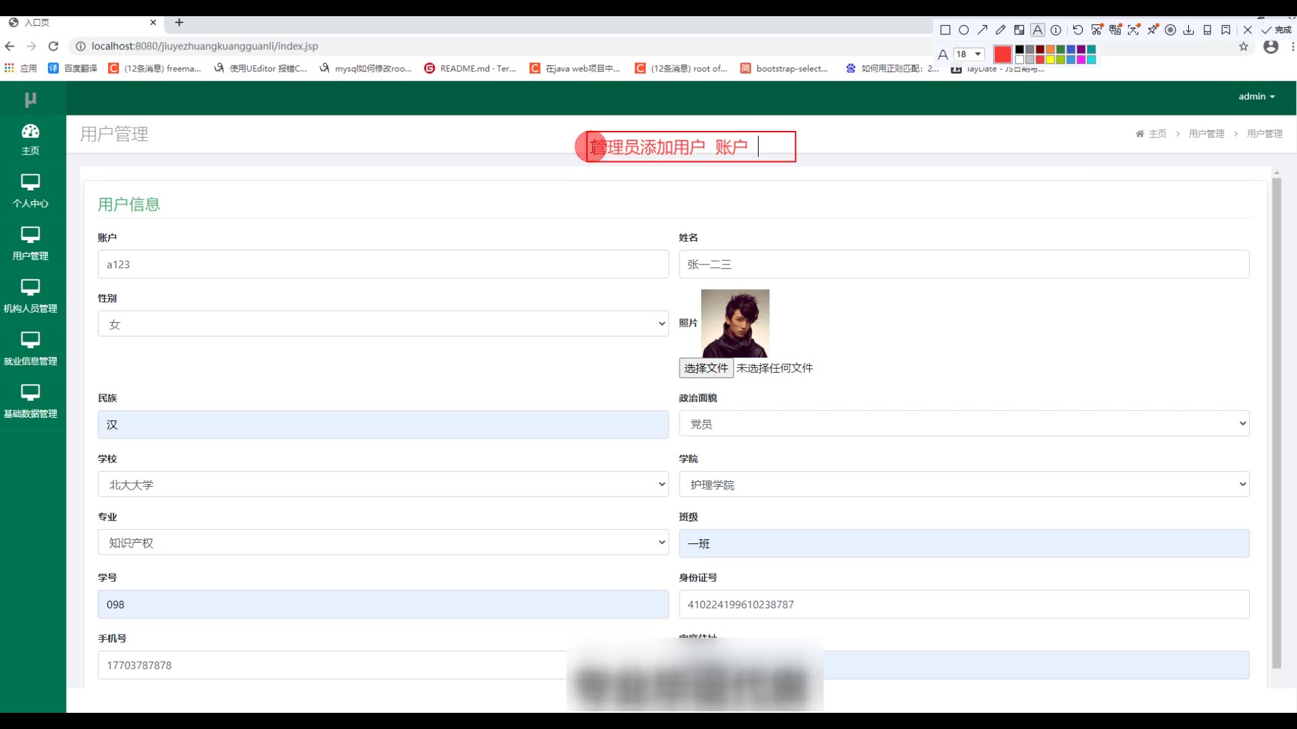Click the 完成 finish button
The image size is (1297, 729).
[x=1277, y=30]
